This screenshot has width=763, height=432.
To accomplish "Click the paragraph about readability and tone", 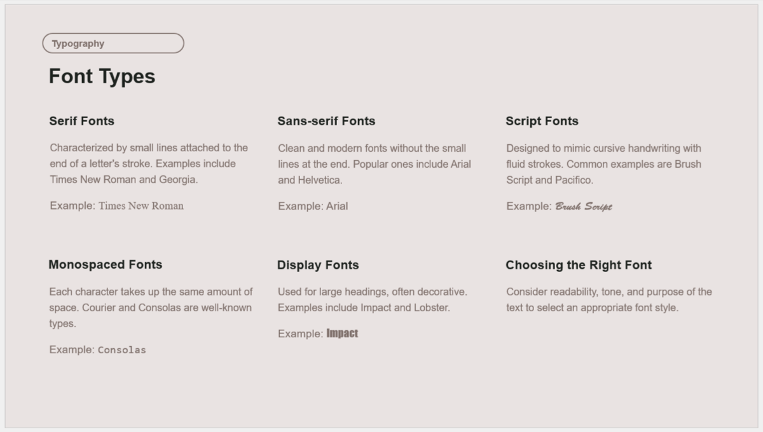I will 609,300.
